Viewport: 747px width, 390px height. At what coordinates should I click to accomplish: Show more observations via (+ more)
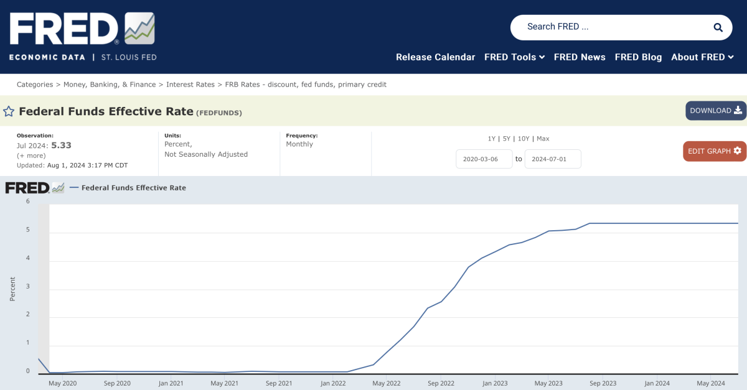click(31, 156)
